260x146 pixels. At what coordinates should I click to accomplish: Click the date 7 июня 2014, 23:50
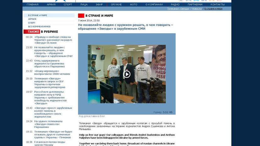tap(89, 20)
